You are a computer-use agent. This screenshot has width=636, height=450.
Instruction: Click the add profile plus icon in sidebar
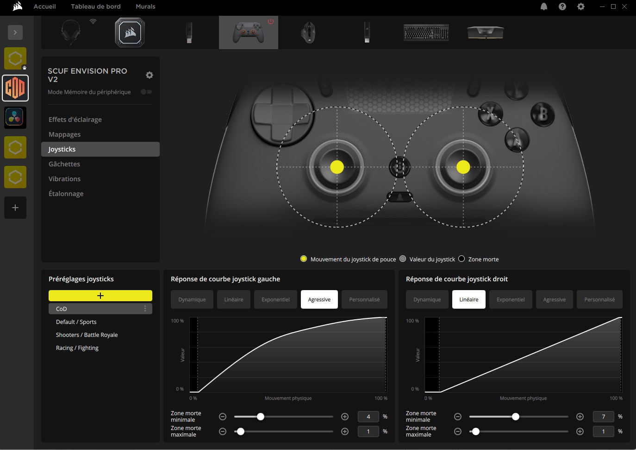(x=15, y=208)
